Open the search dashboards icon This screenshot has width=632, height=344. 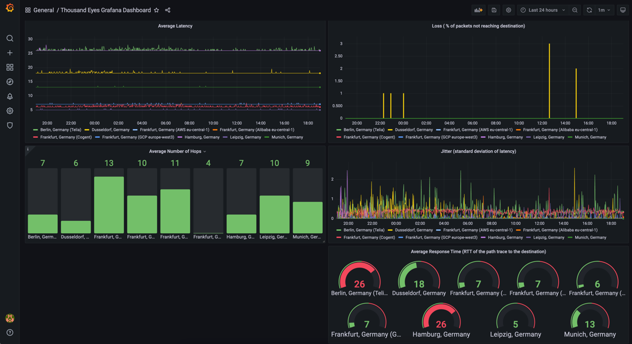click(x=10, y=38)
